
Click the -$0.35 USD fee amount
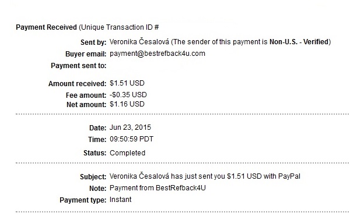128,95
